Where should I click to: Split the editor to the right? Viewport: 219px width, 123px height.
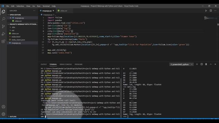[x=211, y=11]
